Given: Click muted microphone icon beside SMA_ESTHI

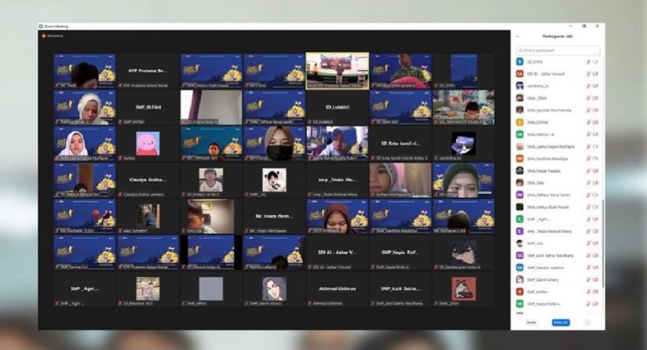Looking at the screenshot, I should point(588,122).
